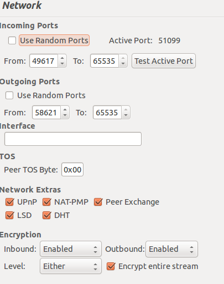Expand the encryption Level dropdown
Screen dimensions: 224x284
[71, 266]
